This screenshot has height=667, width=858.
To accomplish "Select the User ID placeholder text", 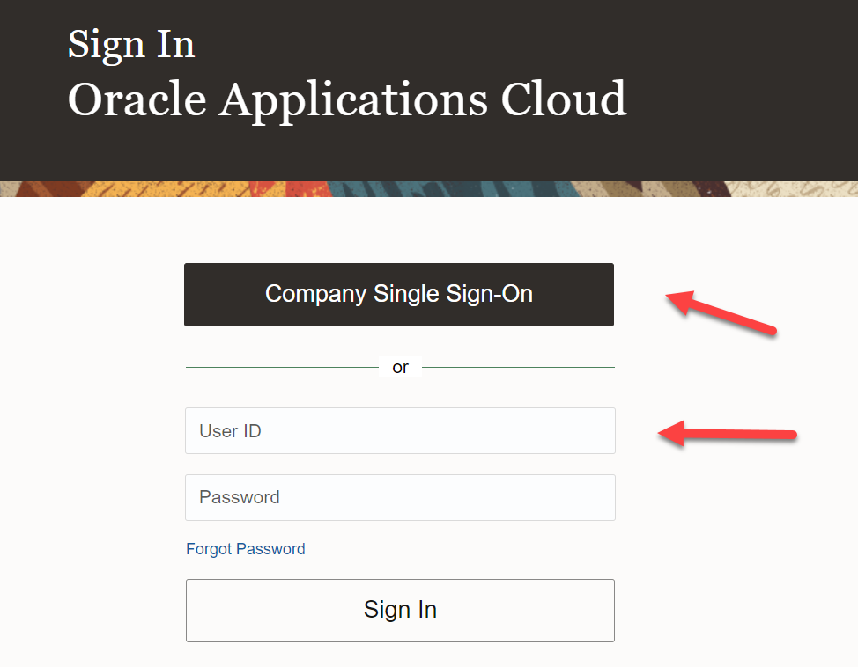I will click(231, 430).
